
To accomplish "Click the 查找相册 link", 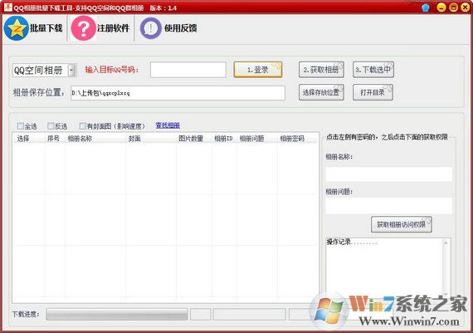I will point(168,125).
